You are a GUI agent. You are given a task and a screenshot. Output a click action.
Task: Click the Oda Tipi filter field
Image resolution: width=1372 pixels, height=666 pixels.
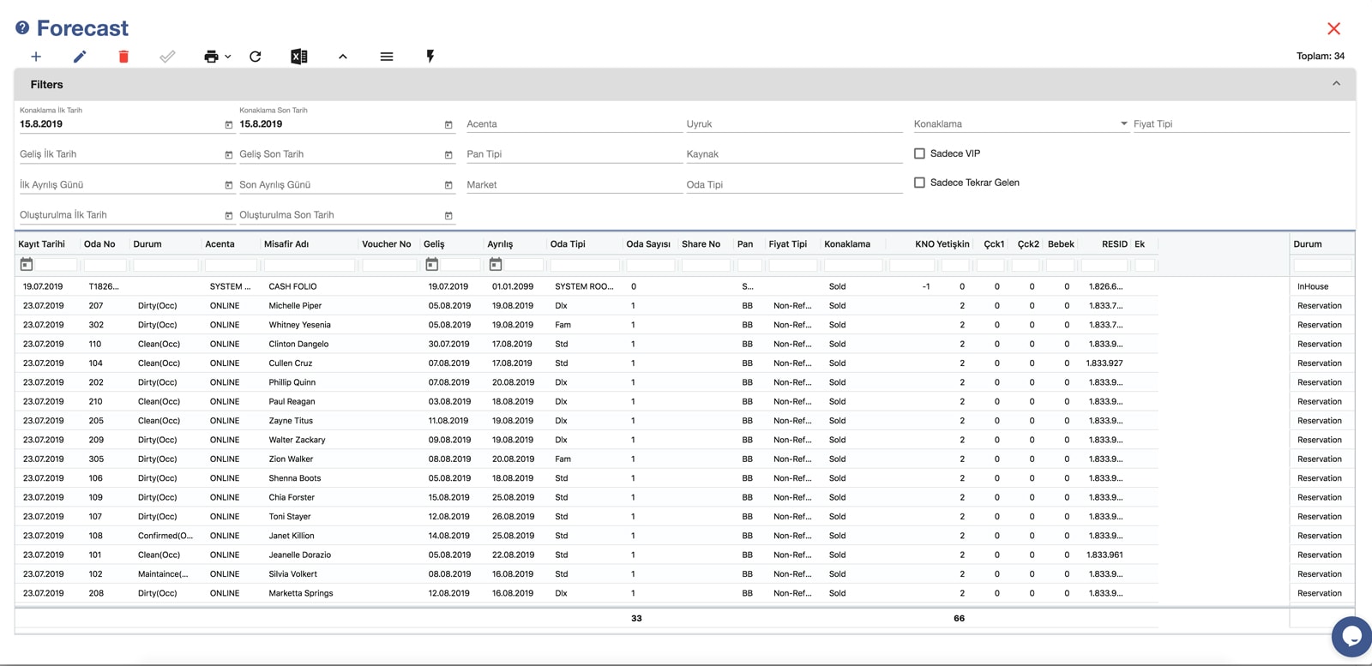click(794, 185)
